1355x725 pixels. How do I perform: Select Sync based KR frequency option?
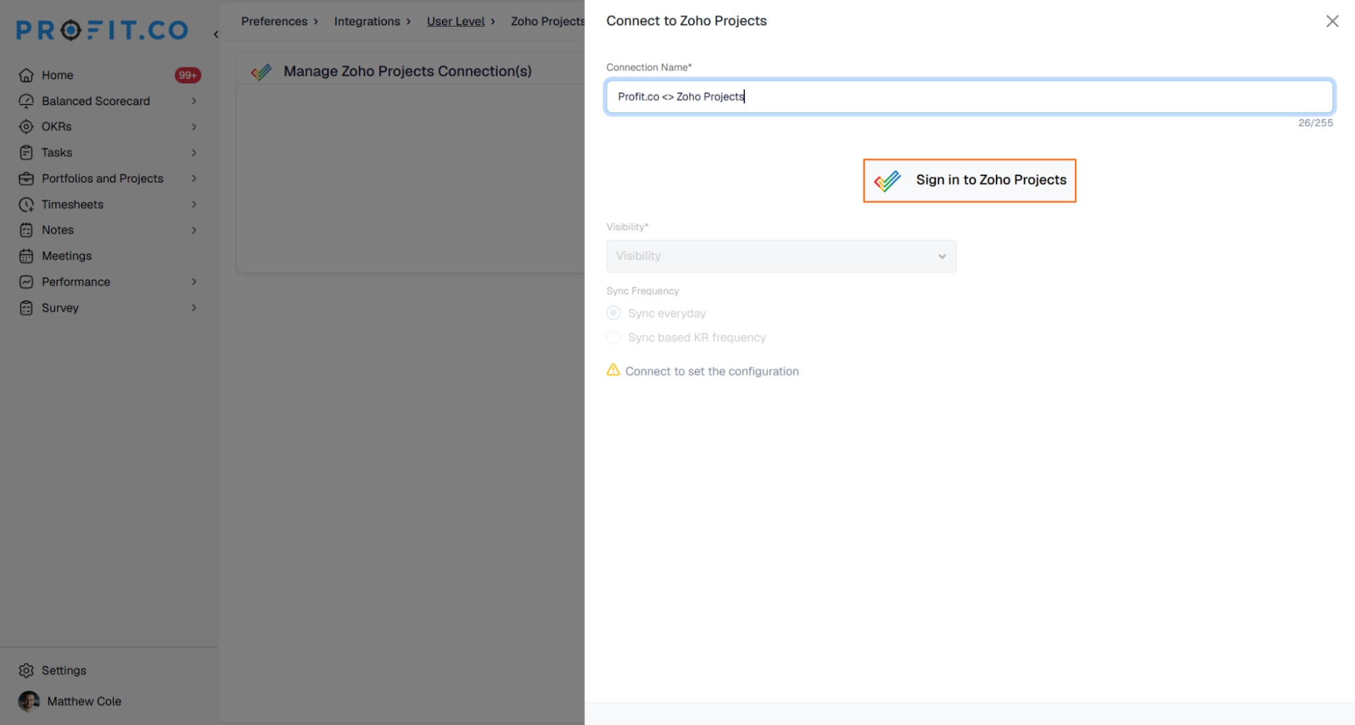(x=613, y=337)
